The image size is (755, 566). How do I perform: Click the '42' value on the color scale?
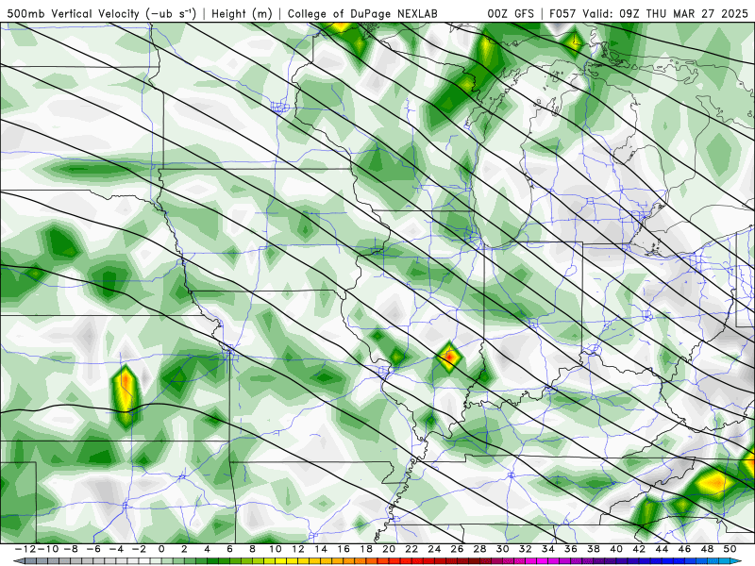(x=639, y=549)
